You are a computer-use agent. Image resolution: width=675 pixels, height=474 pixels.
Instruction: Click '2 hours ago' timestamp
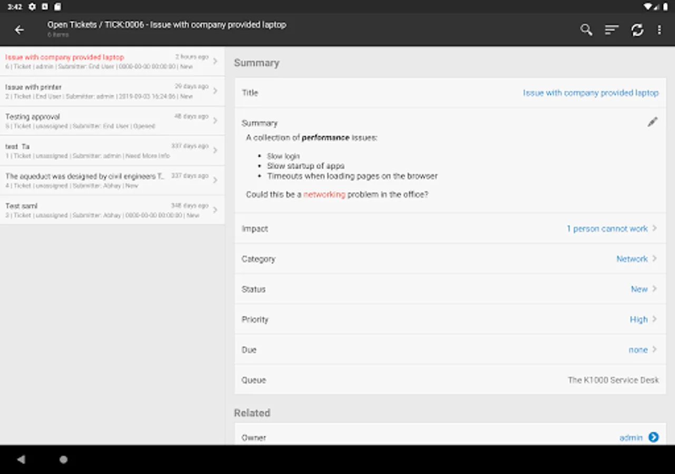click(x=192, y=56)
